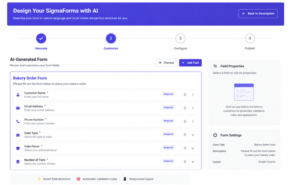Open the more options menu for Email Address
Screen dimensions: 292x185
pyautogui.click(x=193, y=108)
